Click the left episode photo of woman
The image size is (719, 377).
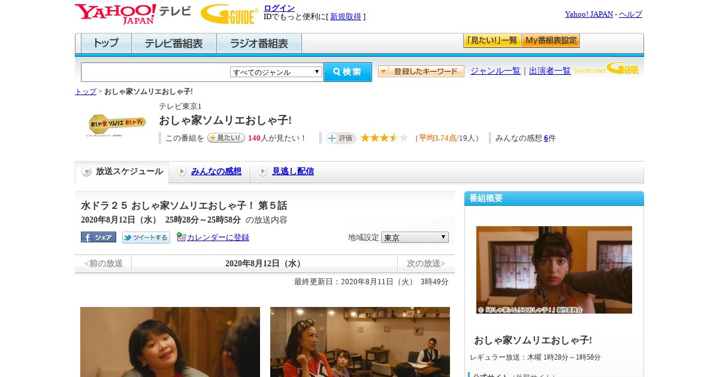[170, 342]
